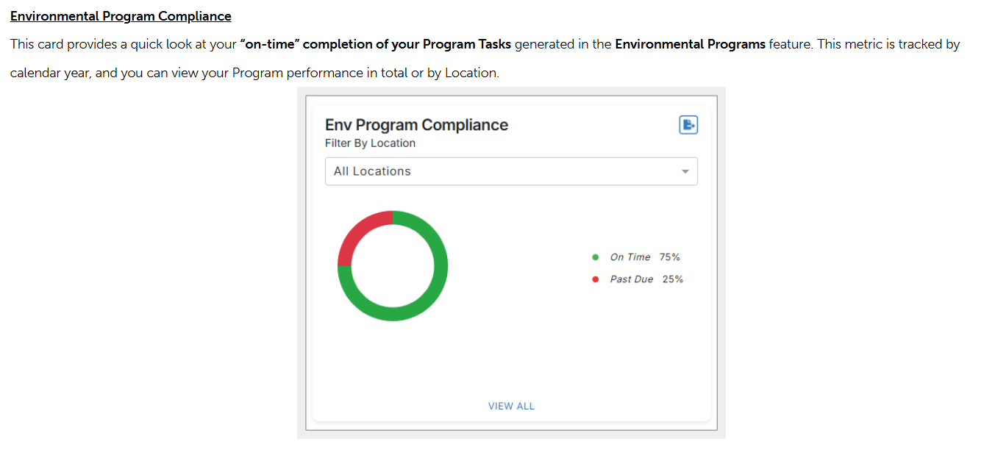Click the 75% value in legend

(670, 257)
